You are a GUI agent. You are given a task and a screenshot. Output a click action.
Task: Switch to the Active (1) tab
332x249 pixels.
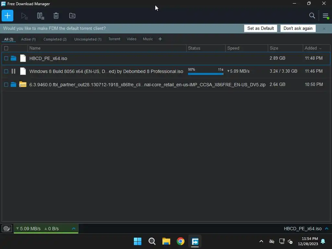tap(28, 39)
